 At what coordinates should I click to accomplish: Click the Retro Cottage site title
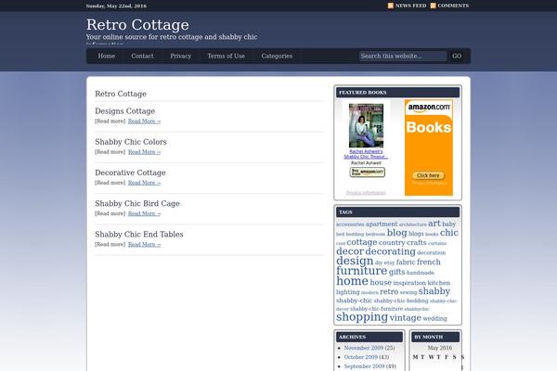[137, 25]
